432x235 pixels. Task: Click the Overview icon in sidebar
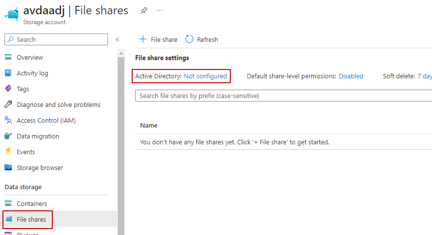tap(8, 58)
